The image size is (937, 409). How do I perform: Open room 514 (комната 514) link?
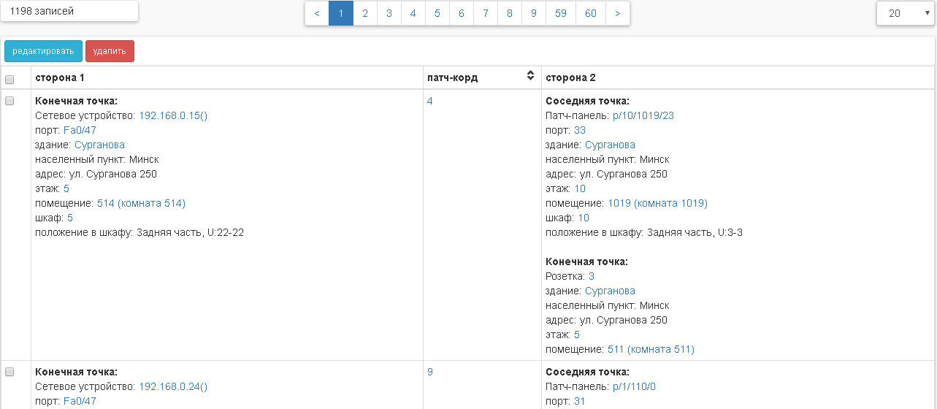pyautogui.click(x=141, y=203)
